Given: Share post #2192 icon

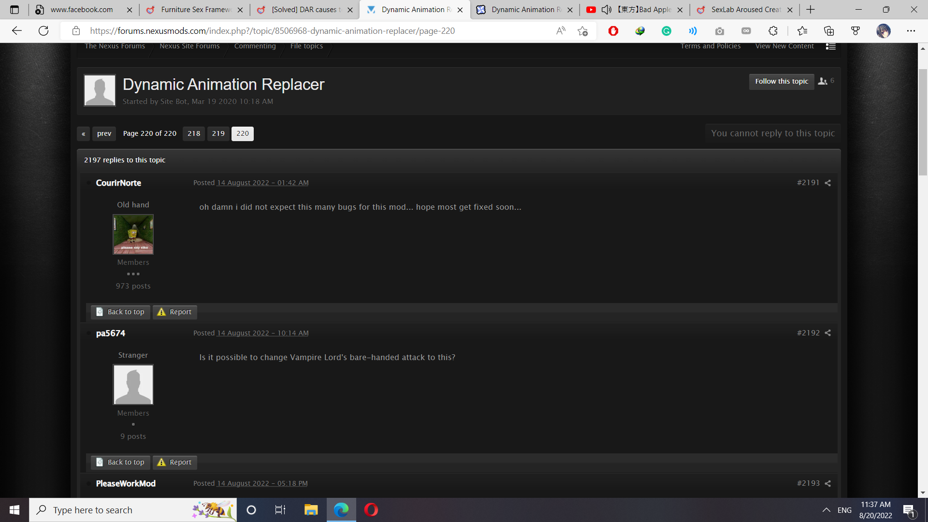Looking at the screenshot, I should pyautogui.click(x=828, y=333).
